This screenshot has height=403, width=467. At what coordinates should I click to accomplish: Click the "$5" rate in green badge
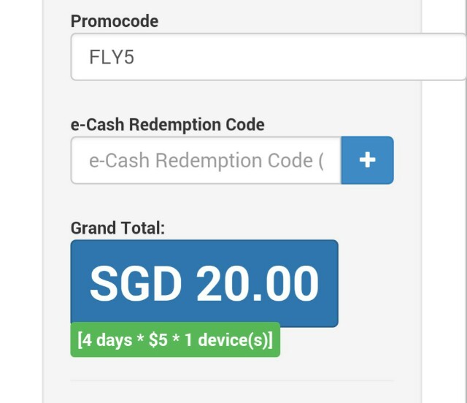pos(158,341)
